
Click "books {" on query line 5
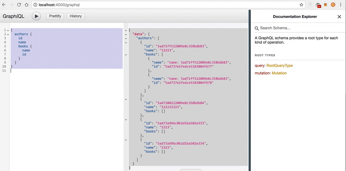[25, 46]
